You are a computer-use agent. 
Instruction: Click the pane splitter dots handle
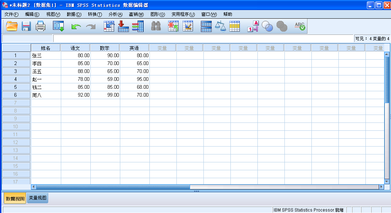pyautogui.click(x=197, y=191)
